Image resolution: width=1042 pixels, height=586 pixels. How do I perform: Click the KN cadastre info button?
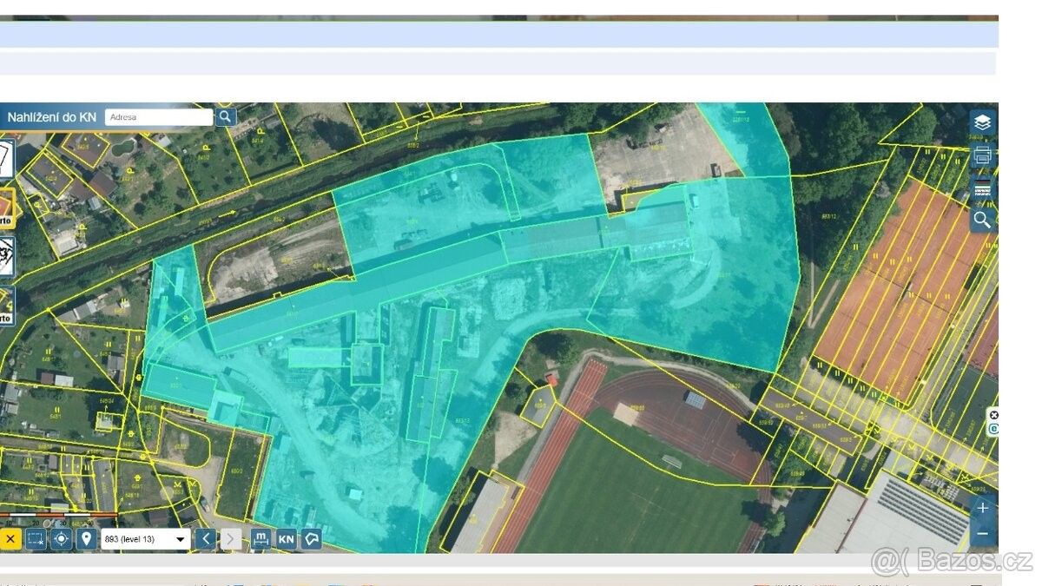tap(286, 539)
